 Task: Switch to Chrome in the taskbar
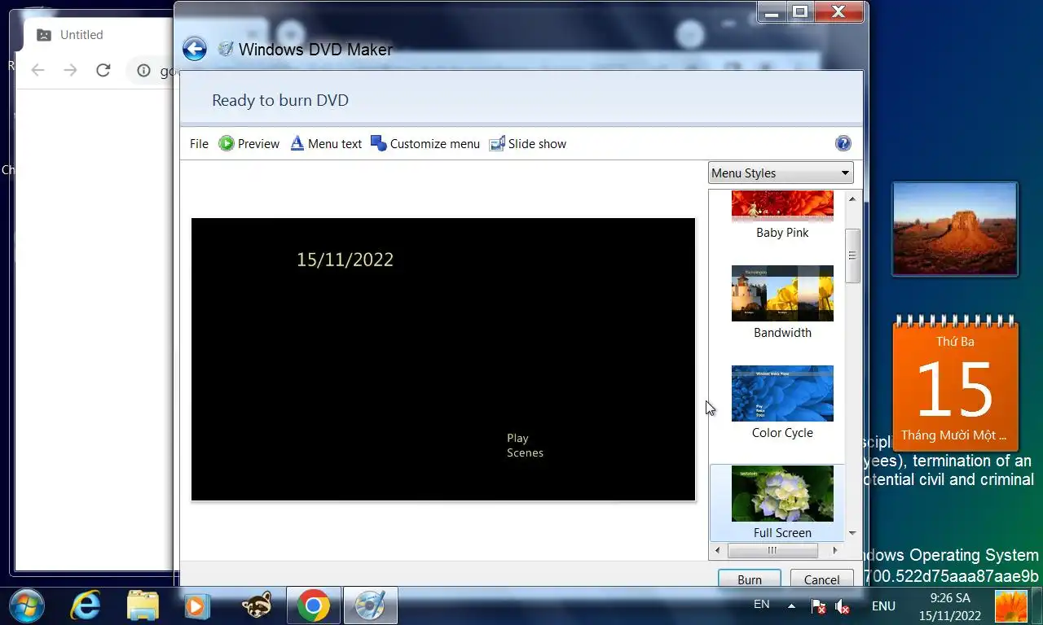(314, 605)
